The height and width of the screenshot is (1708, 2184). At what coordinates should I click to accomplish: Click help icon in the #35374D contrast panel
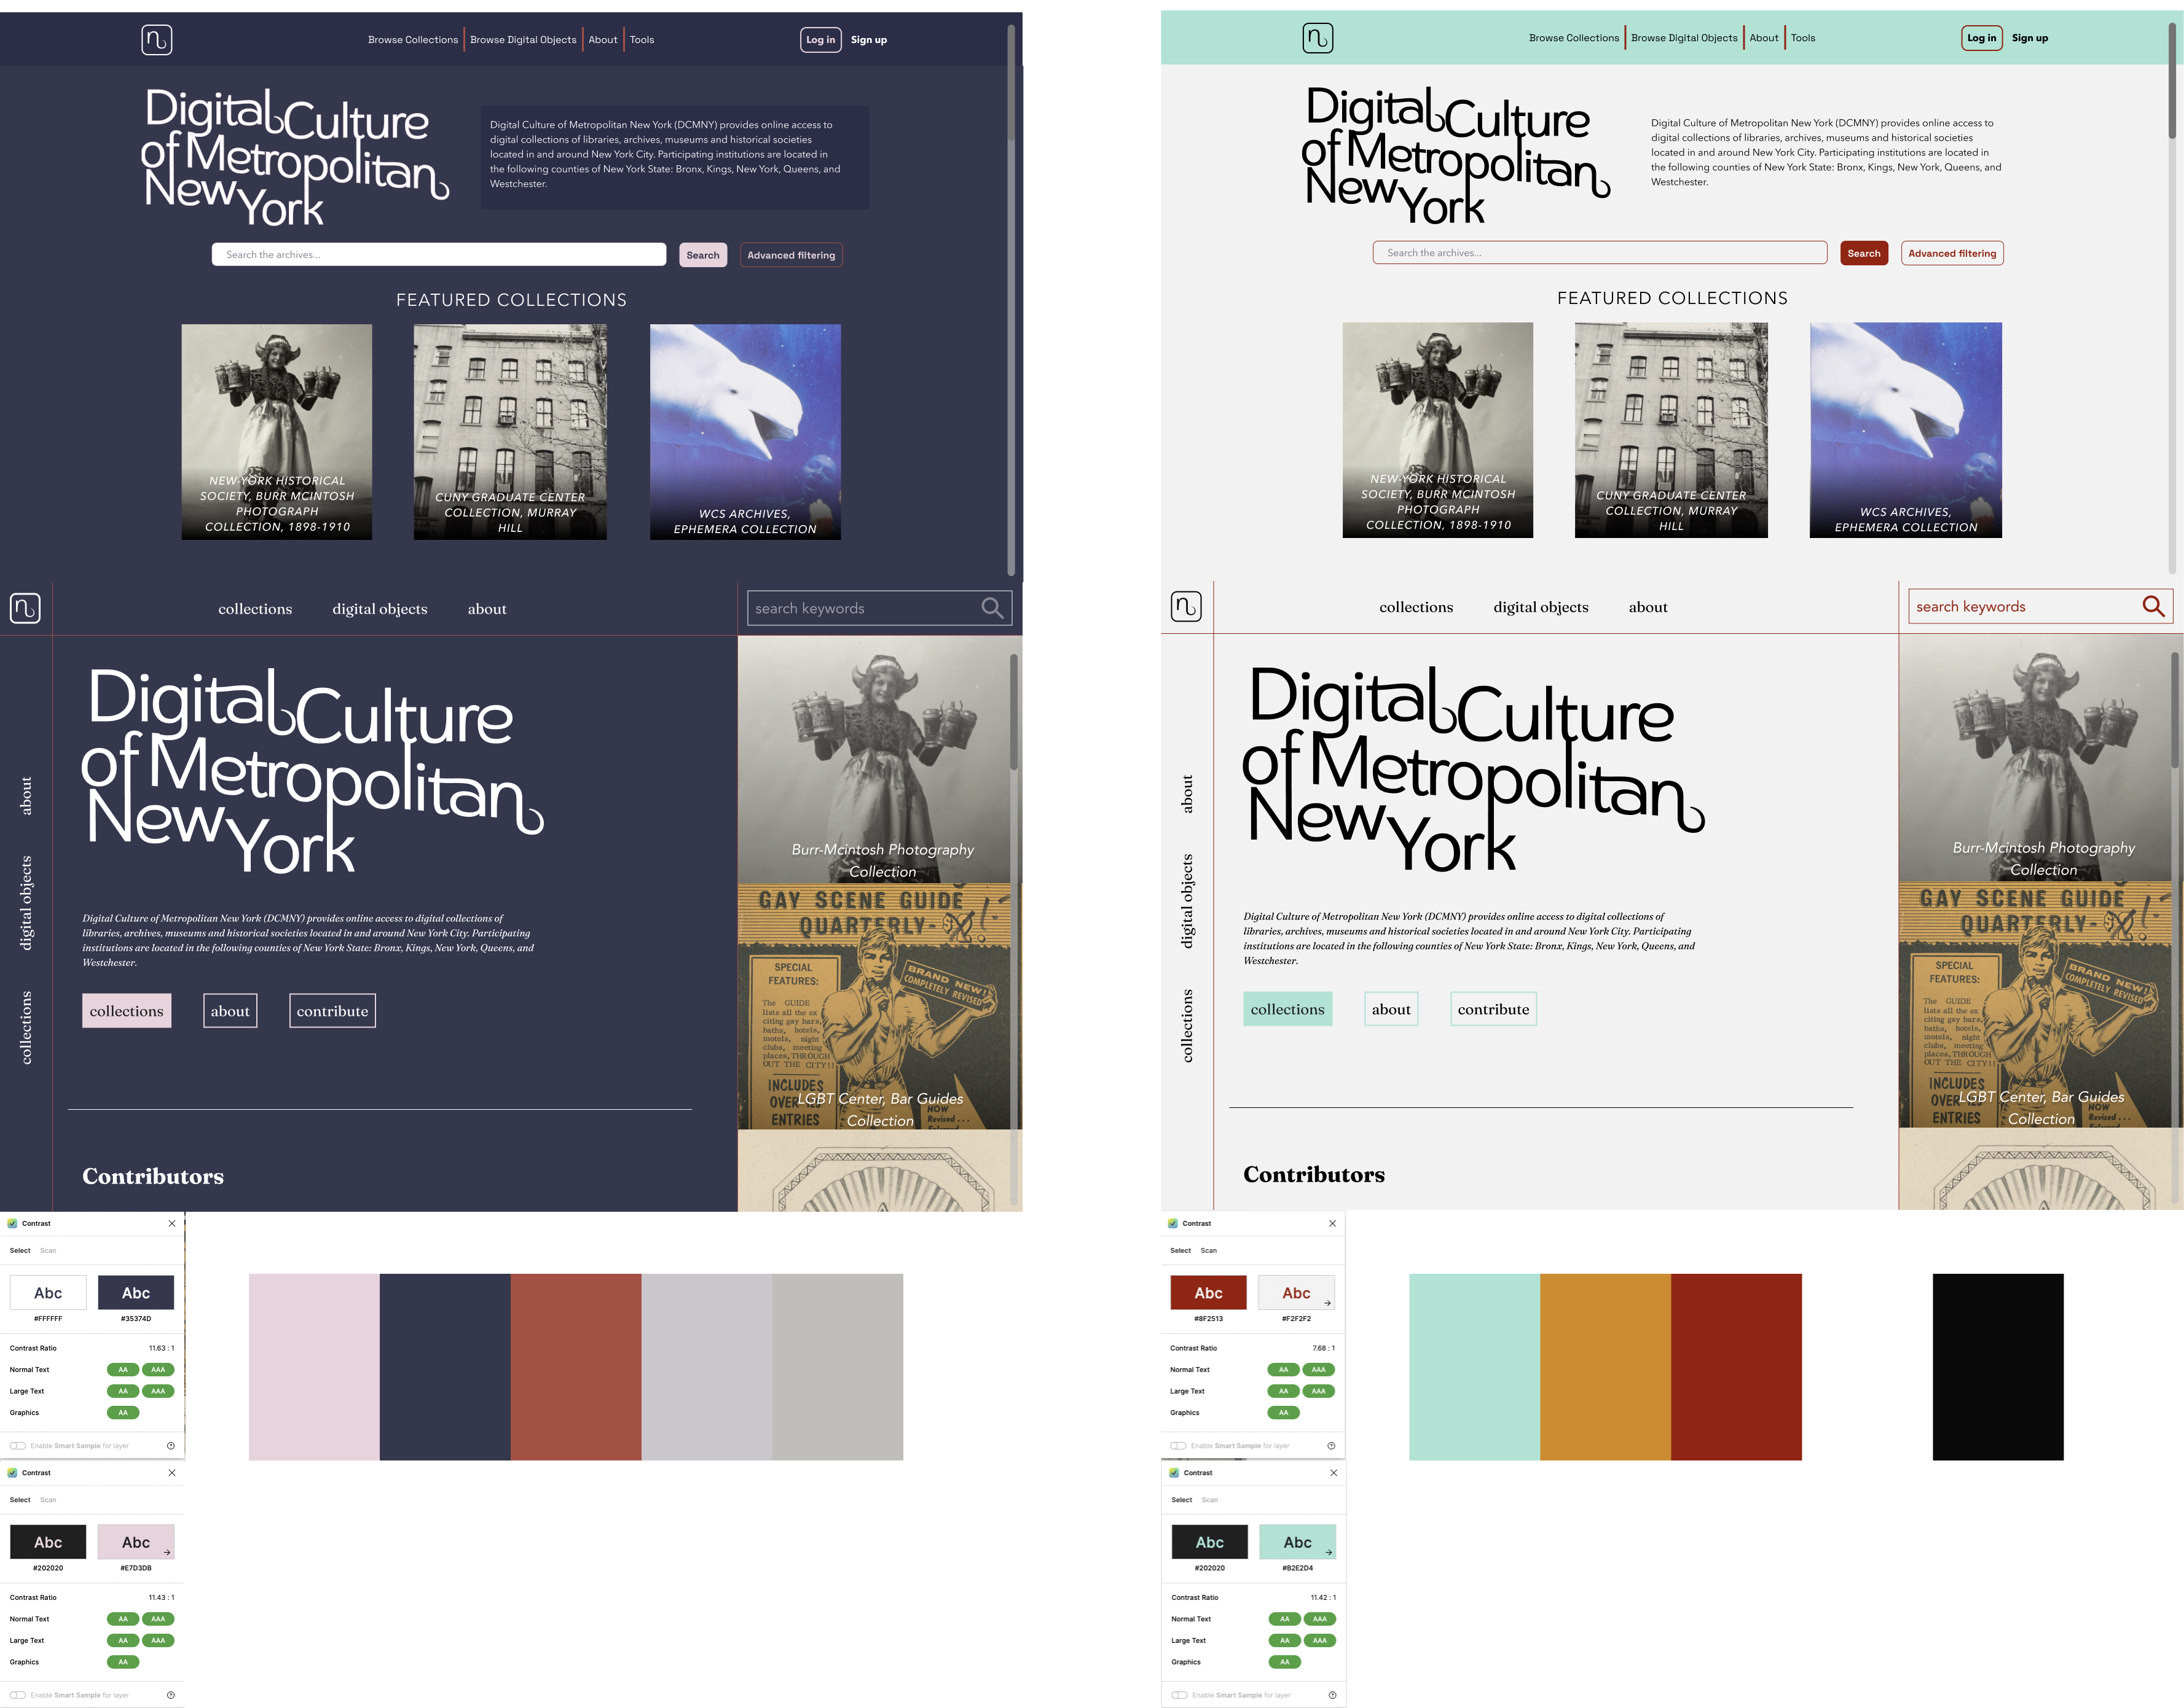pos(171,1446)
